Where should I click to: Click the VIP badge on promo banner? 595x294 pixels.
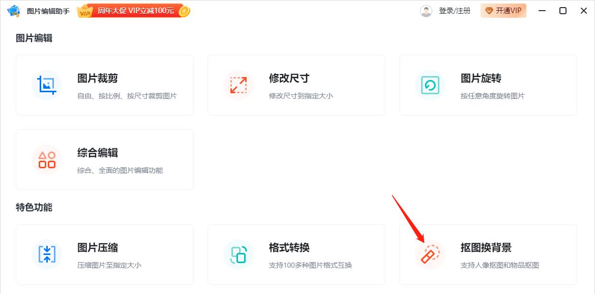[x=85, y=12]
